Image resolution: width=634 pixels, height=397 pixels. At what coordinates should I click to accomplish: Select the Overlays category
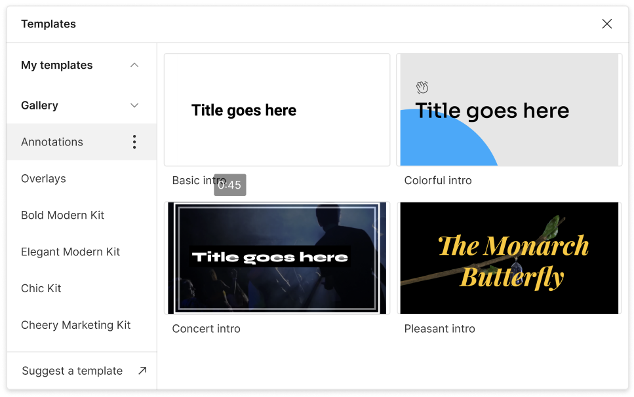coord(43,179)
